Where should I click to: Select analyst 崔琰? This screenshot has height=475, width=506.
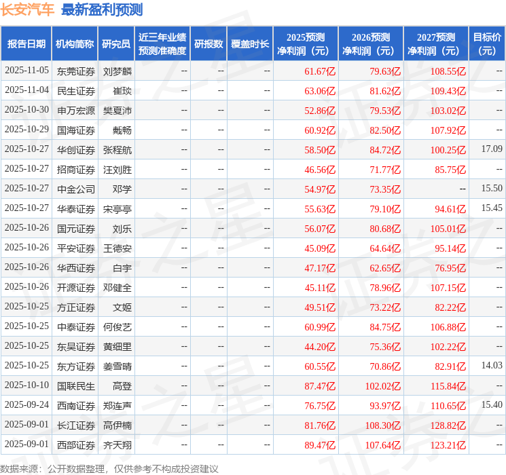click(x=122, y=91)
